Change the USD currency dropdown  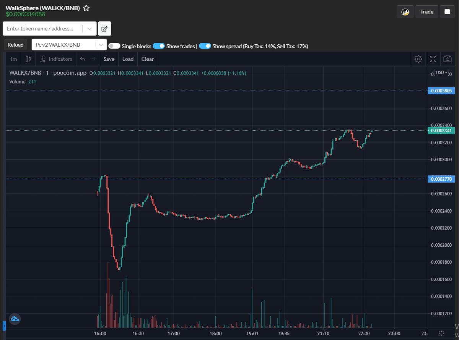[441, 72]
